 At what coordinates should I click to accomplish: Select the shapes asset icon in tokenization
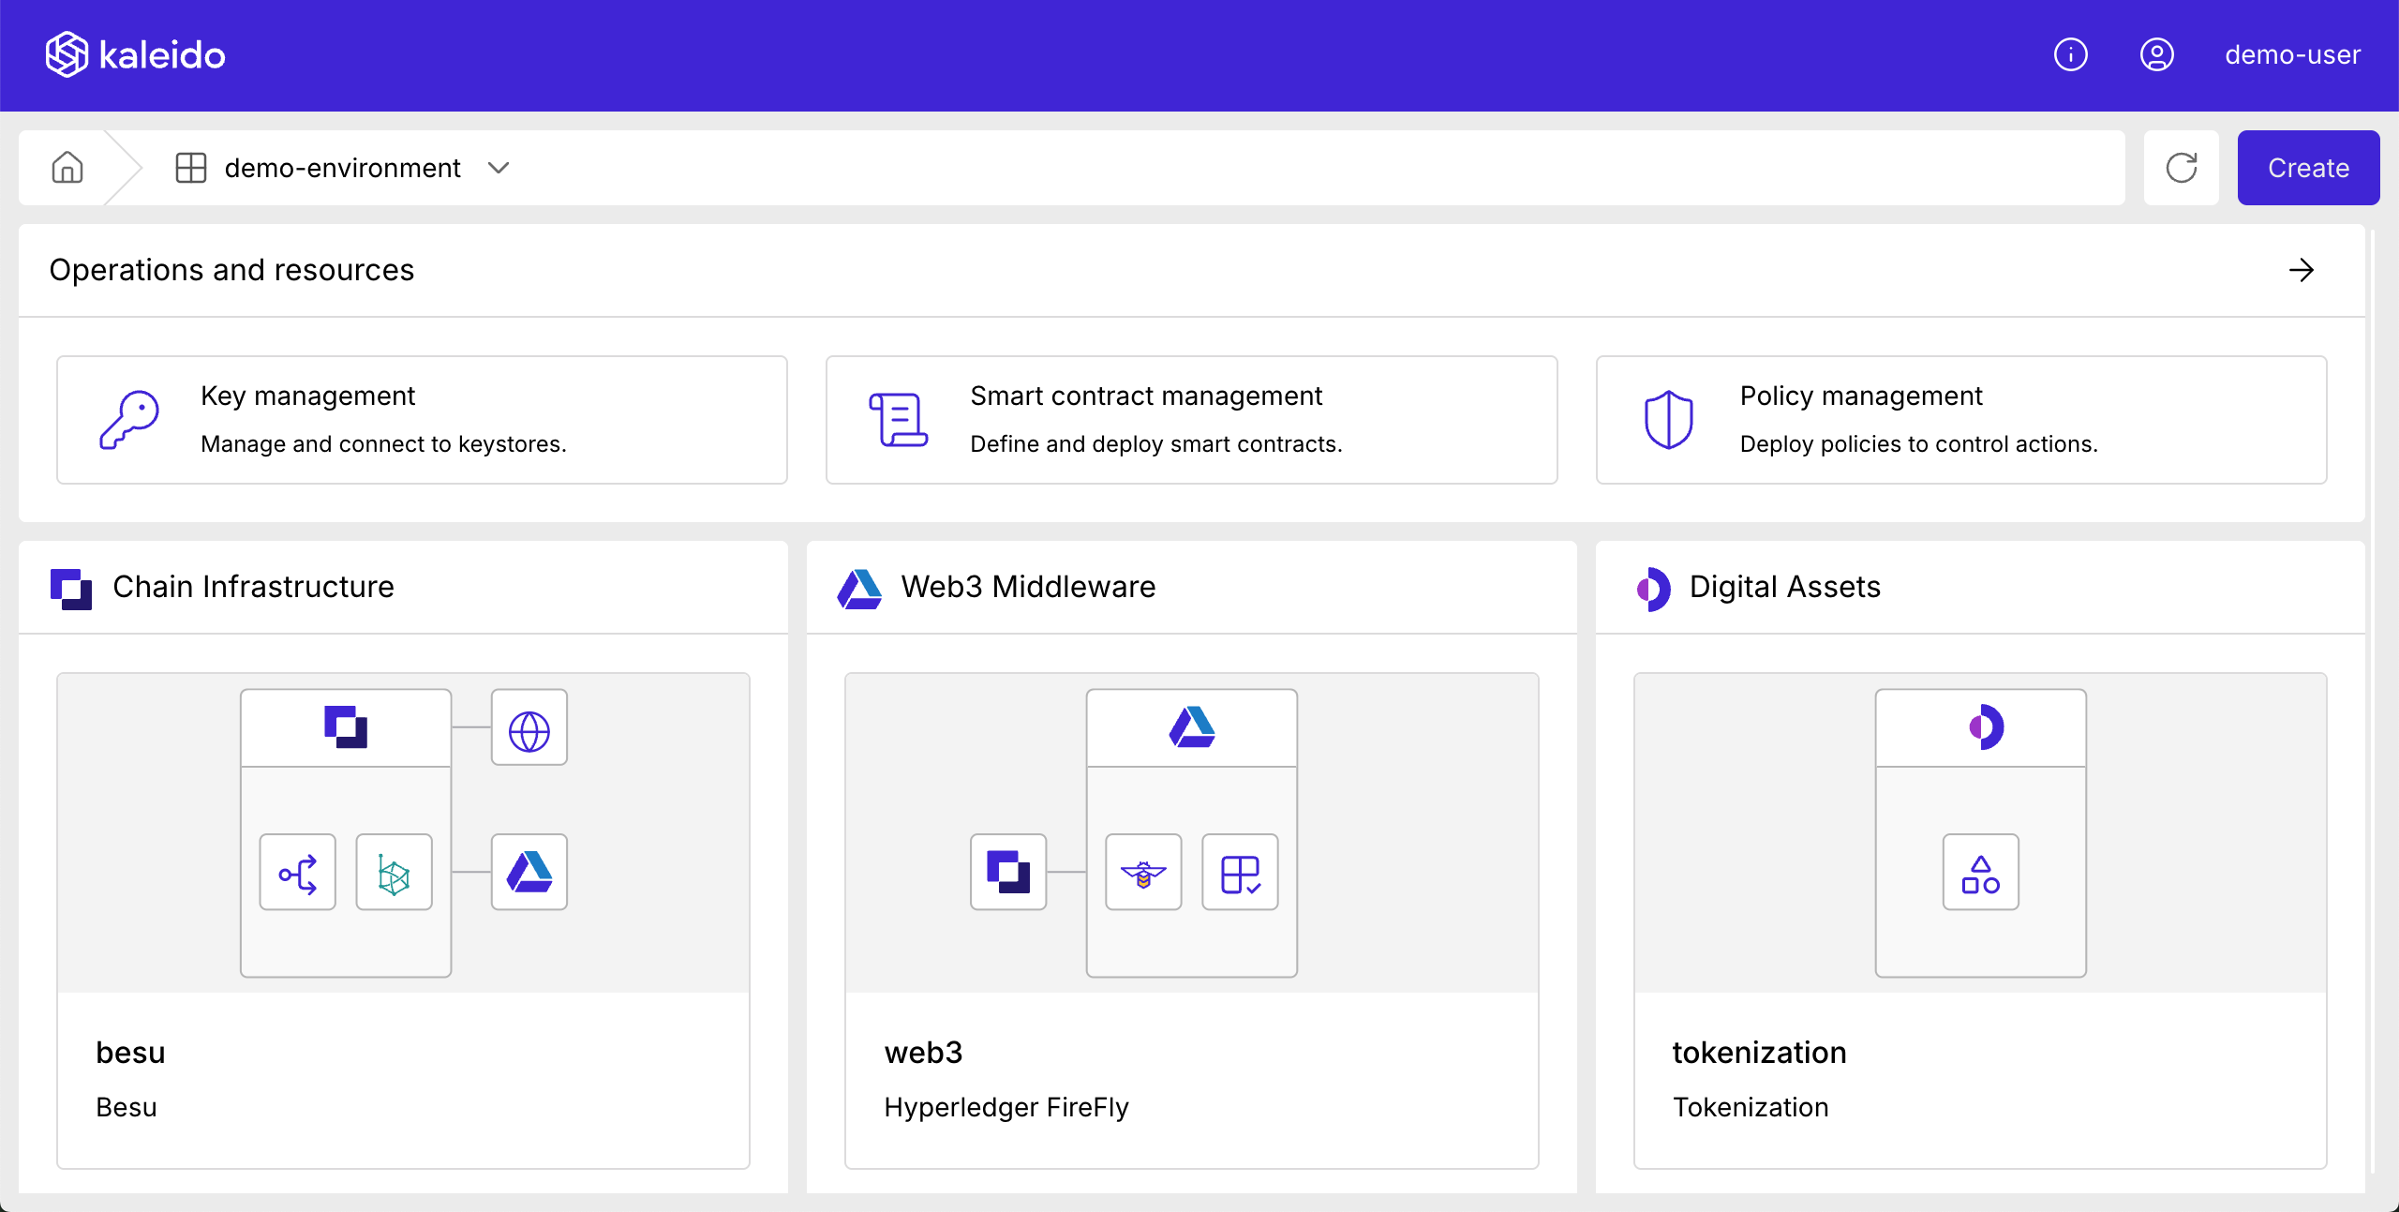pyautogui.click(x=1981, y=874)
